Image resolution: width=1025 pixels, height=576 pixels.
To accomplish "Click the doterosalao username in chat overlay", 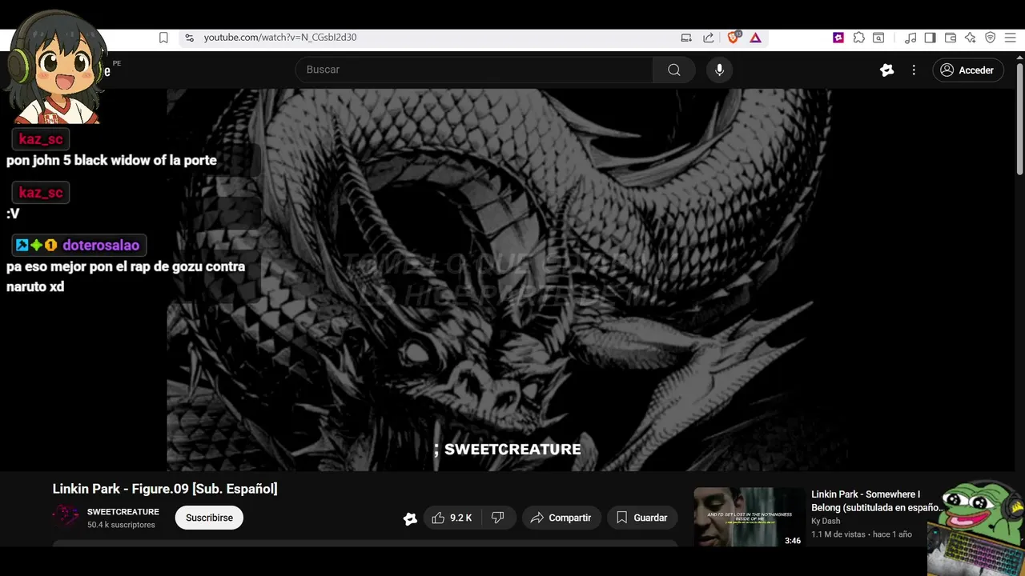I will [x=101, y=246].
